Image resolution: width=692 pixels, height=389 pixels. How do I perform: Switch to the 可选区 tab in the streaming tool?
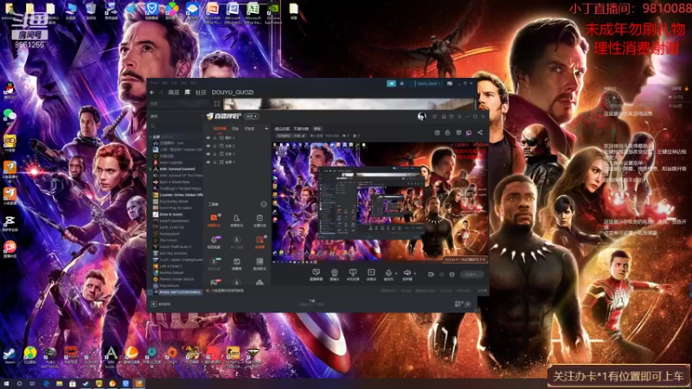click(250, 129)
